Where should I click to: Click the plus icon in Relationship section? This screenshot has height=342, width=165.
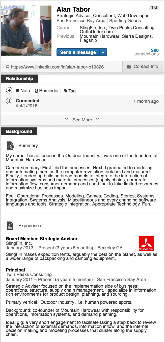[x=9, y=90]
